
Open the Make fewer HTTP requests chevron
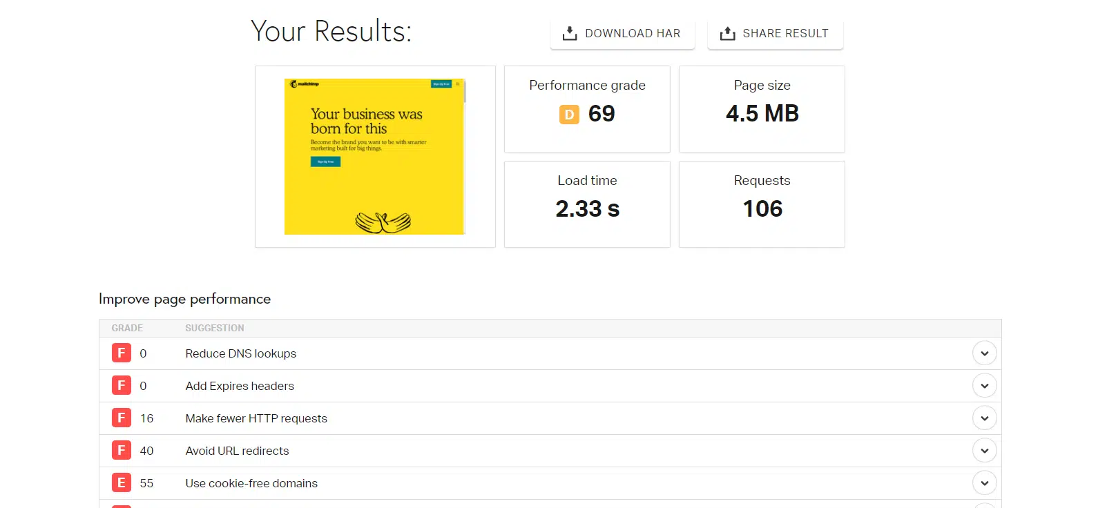pyautogui.click(x=984, y=418)
